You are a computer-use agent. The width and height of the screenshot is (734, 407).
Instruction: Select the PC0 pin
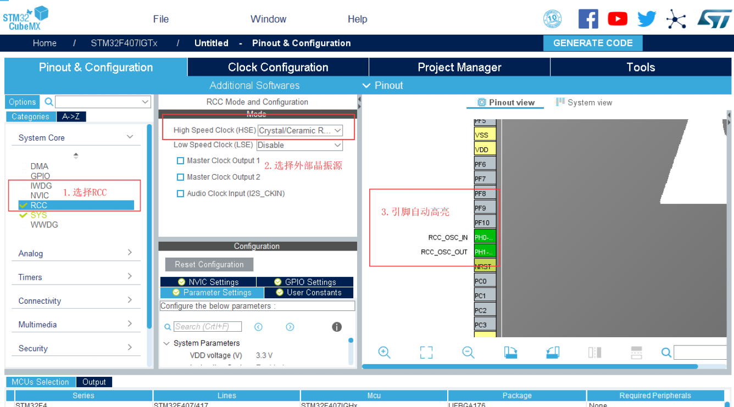[x=485, y=281]
